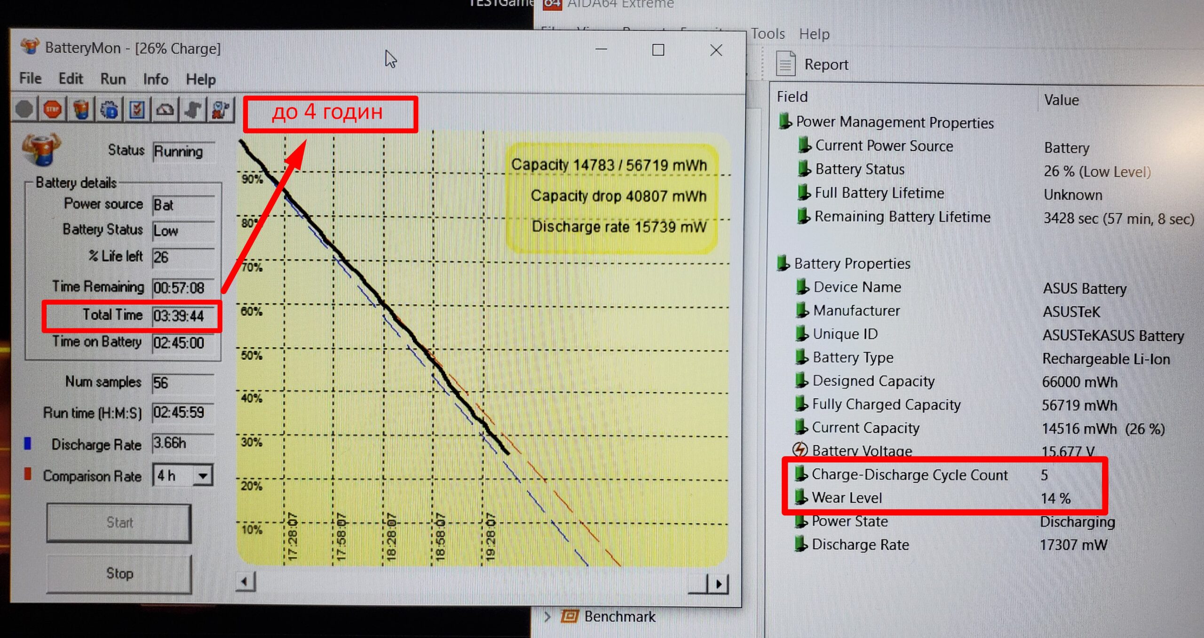Click the greyed Start button

(119, 522)
